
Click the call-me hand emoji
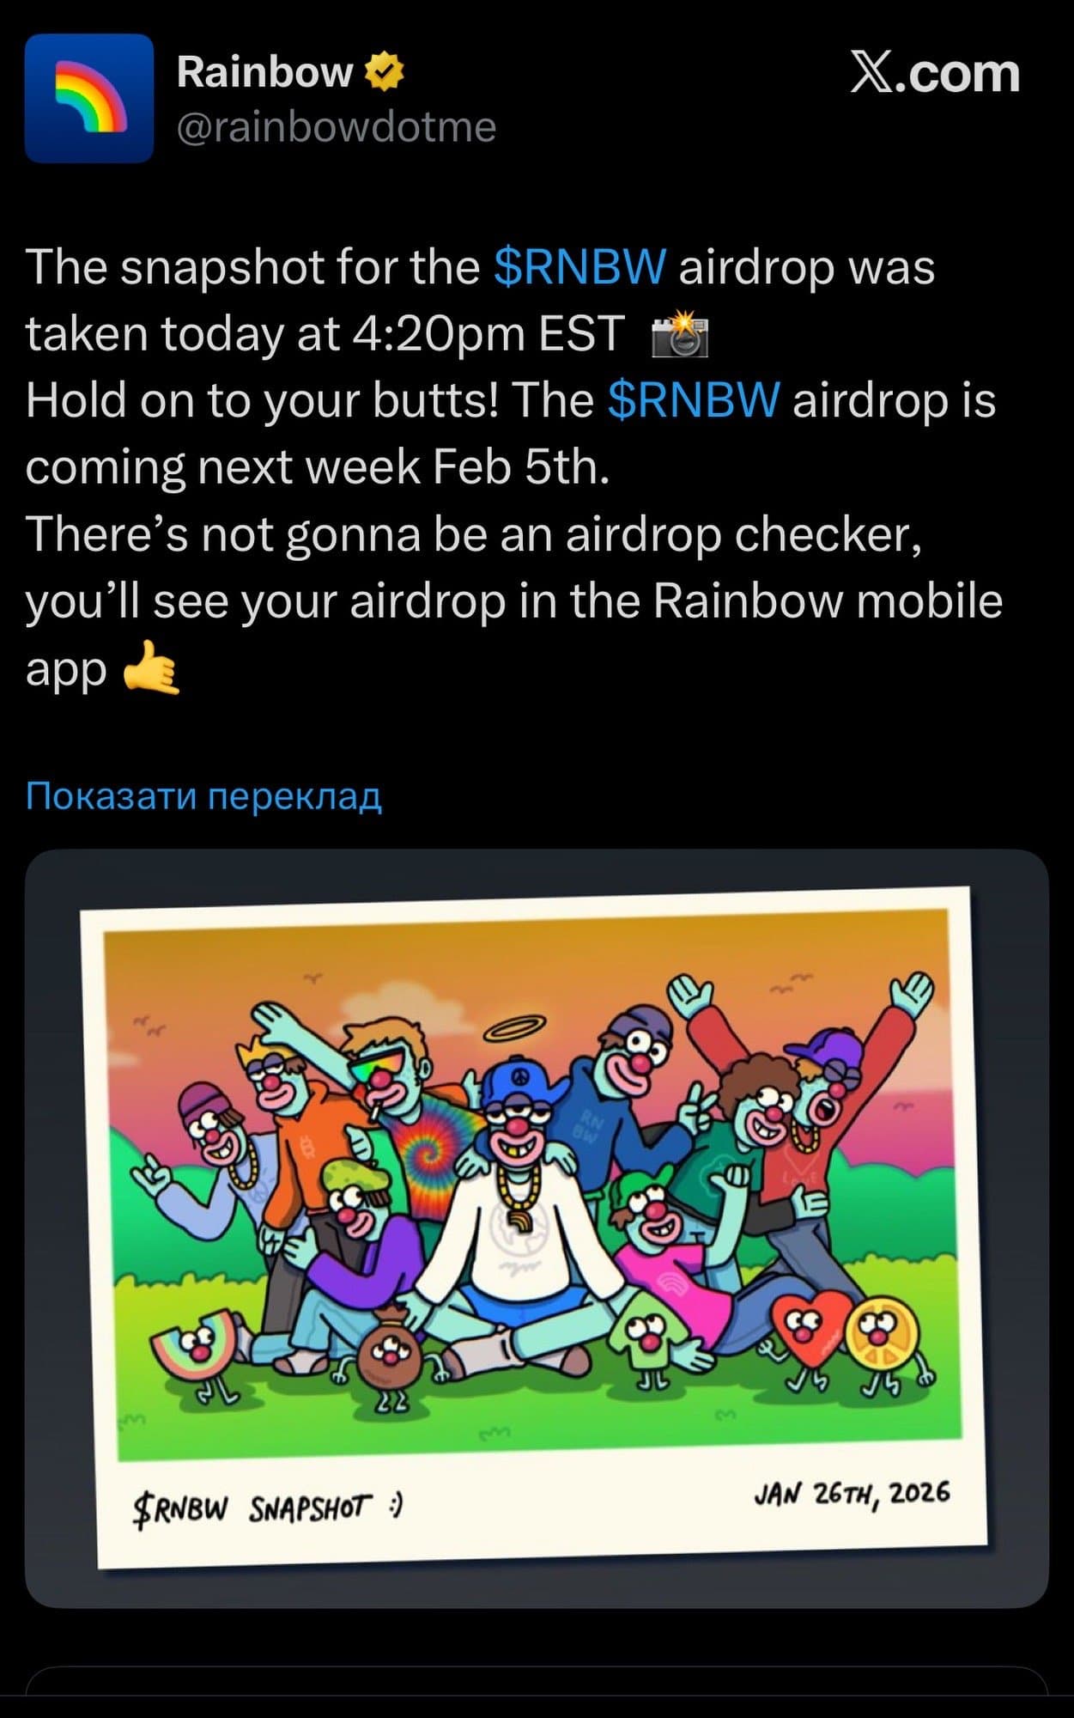151,667
